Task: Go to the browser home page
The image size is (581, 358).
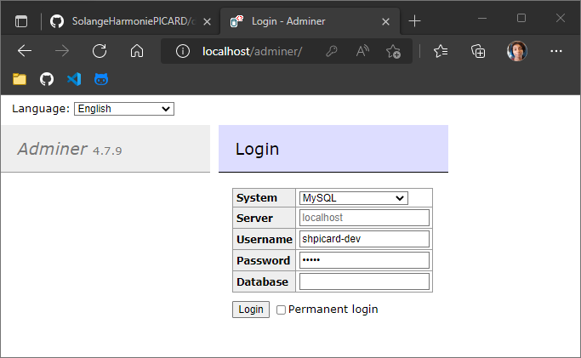Action: [137, 51]
